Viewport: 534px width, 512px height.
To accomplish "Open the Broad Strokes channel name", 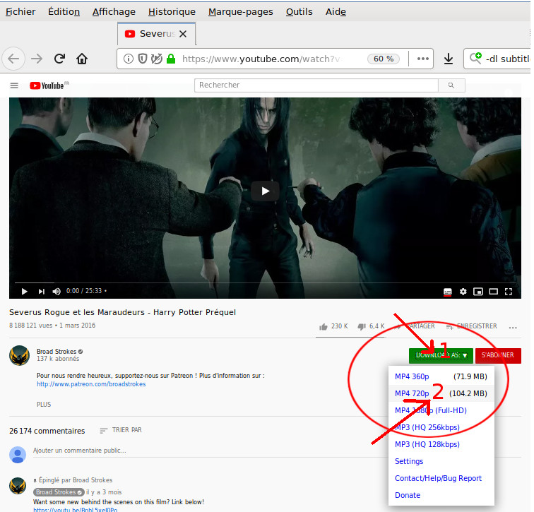I will pos(57,351).
